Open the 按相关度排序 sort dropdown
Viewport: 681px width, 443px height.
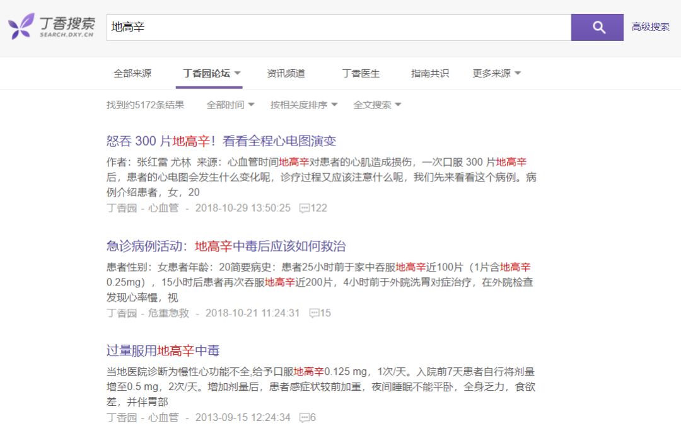303,105
